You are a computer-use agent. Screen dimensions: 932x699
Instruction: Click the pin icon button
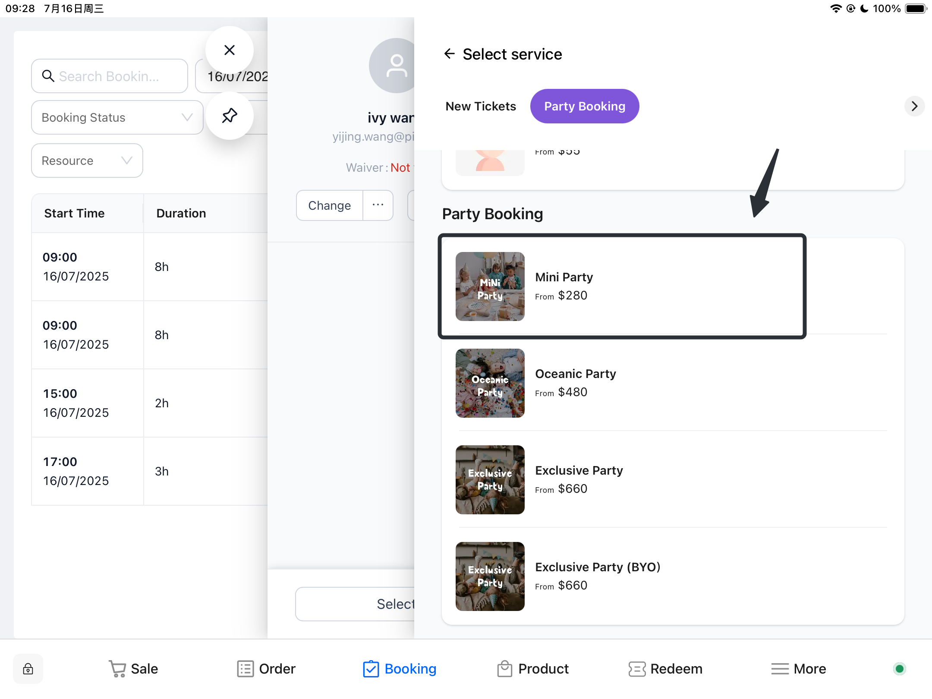[x=229, y=116]
